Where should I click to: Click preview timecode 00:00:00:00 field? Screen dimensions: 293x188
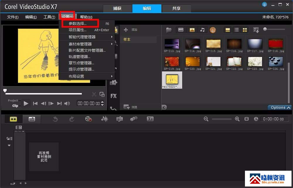(89, 104)
